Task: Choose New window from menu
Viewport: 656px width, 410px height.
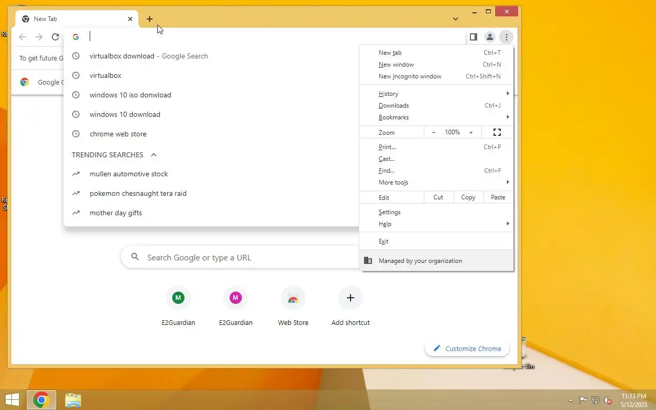Action: coord(436,65)
